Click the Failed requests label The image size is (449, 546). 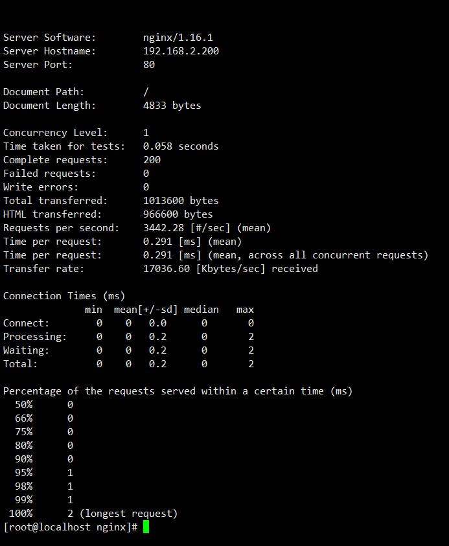coord(49,174)
